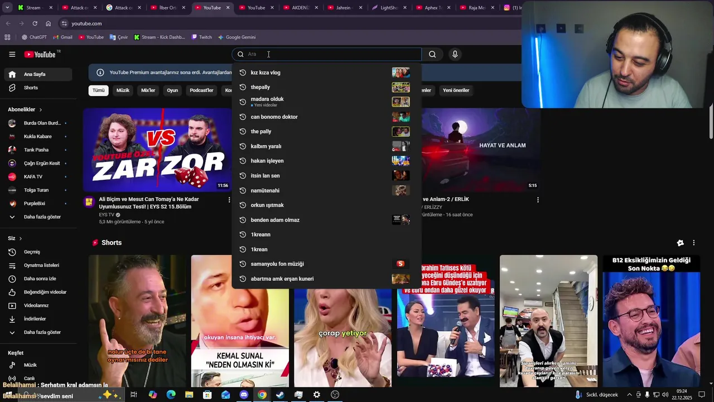Open Shorts from the left sidebar

tap(37, 88)
